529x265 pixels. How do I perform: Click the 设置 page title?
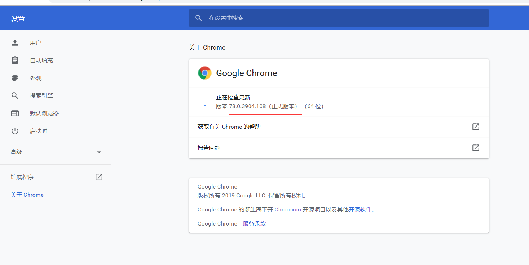[18, 19]
